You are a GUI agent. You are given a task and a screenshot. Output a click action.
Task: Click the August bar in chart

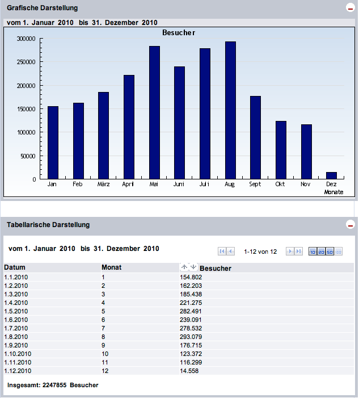[230, 111]
